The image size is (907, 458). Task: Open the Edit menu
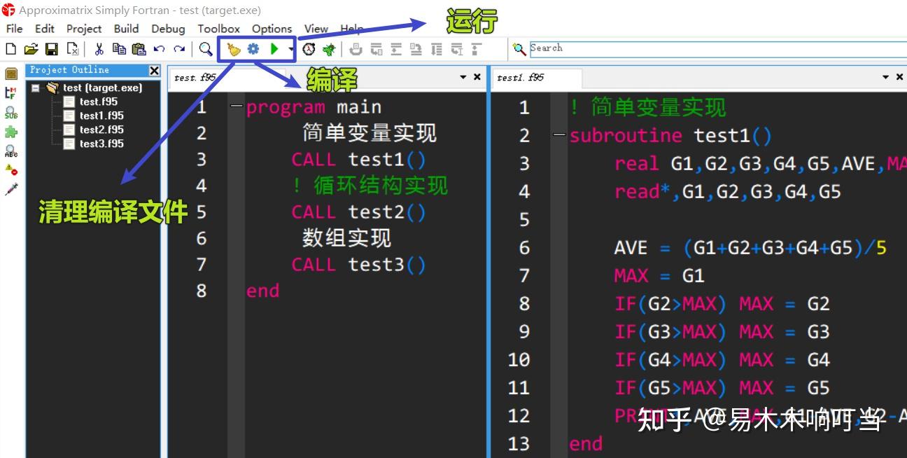click(45, 29)
